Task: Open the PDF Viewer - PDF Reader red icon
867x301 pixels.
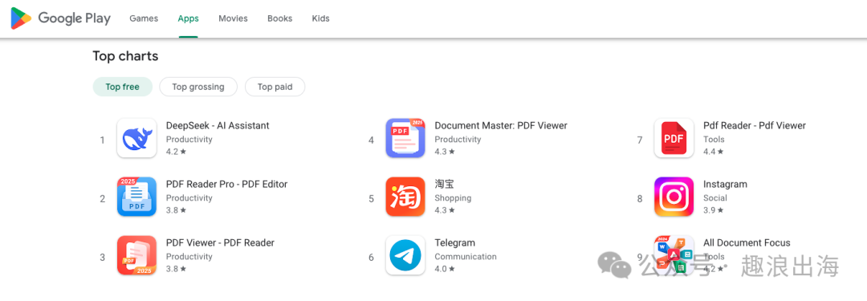Action: point(136,255)
